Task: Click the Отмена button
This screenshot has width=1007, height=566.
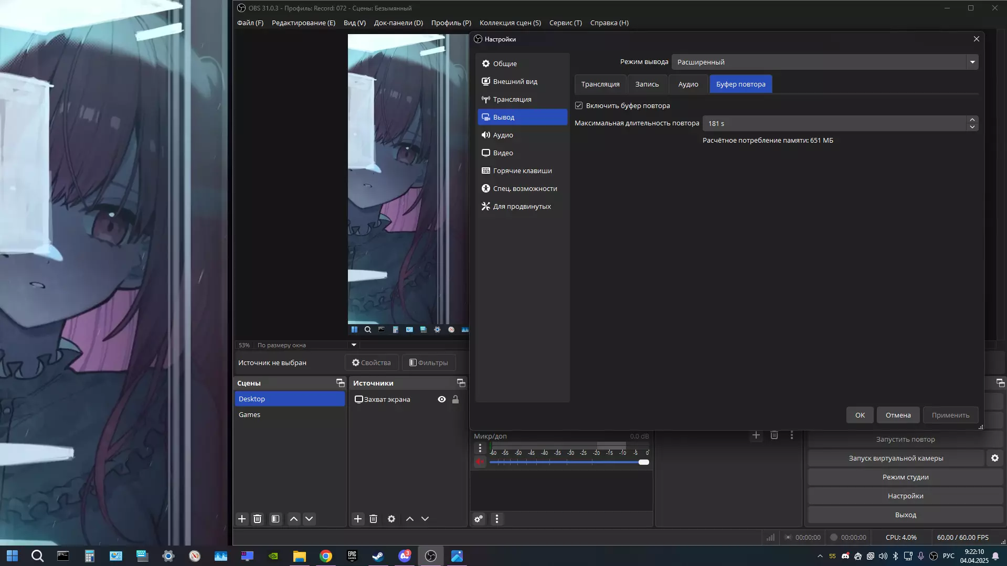Action: pos(898,415)
